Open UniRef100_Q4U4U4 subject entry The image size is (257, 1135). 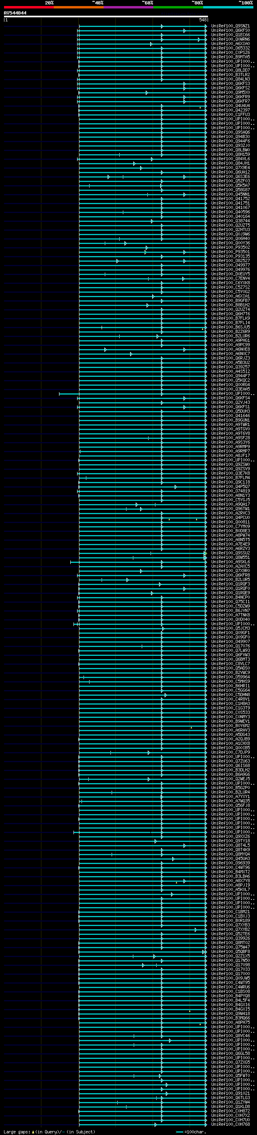(230, 106)
